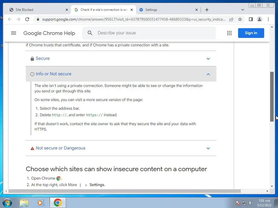Collapse the Info or Not secure section
The height and width of the screenshot is (208, 278).
click(x=121, y=74)
